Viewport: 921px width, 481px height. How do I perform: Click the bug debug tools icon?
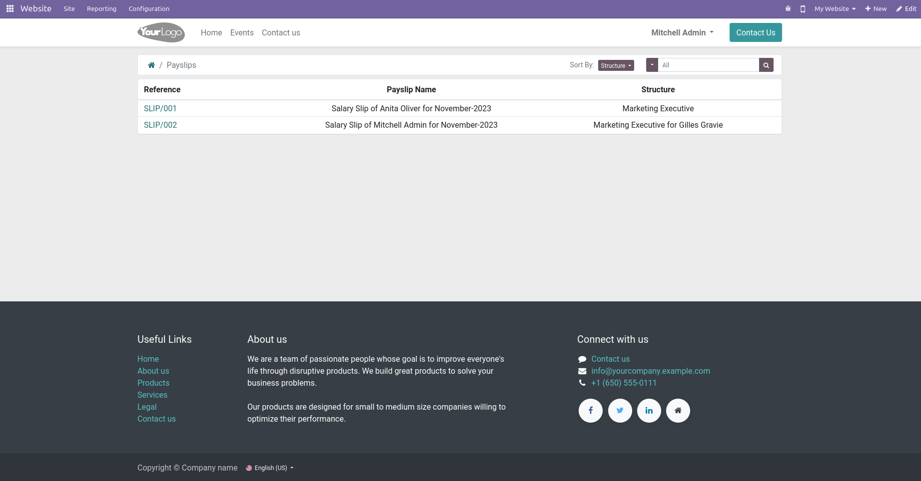788,8
